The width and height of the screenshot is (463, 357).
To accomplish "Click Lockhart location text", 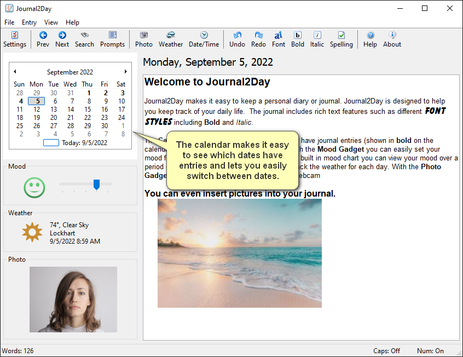I will coord(62,233).
